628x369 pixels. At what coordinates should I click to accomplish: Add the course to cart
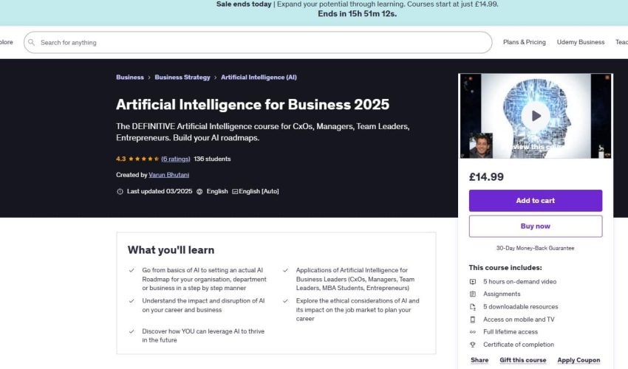point(535,201)
